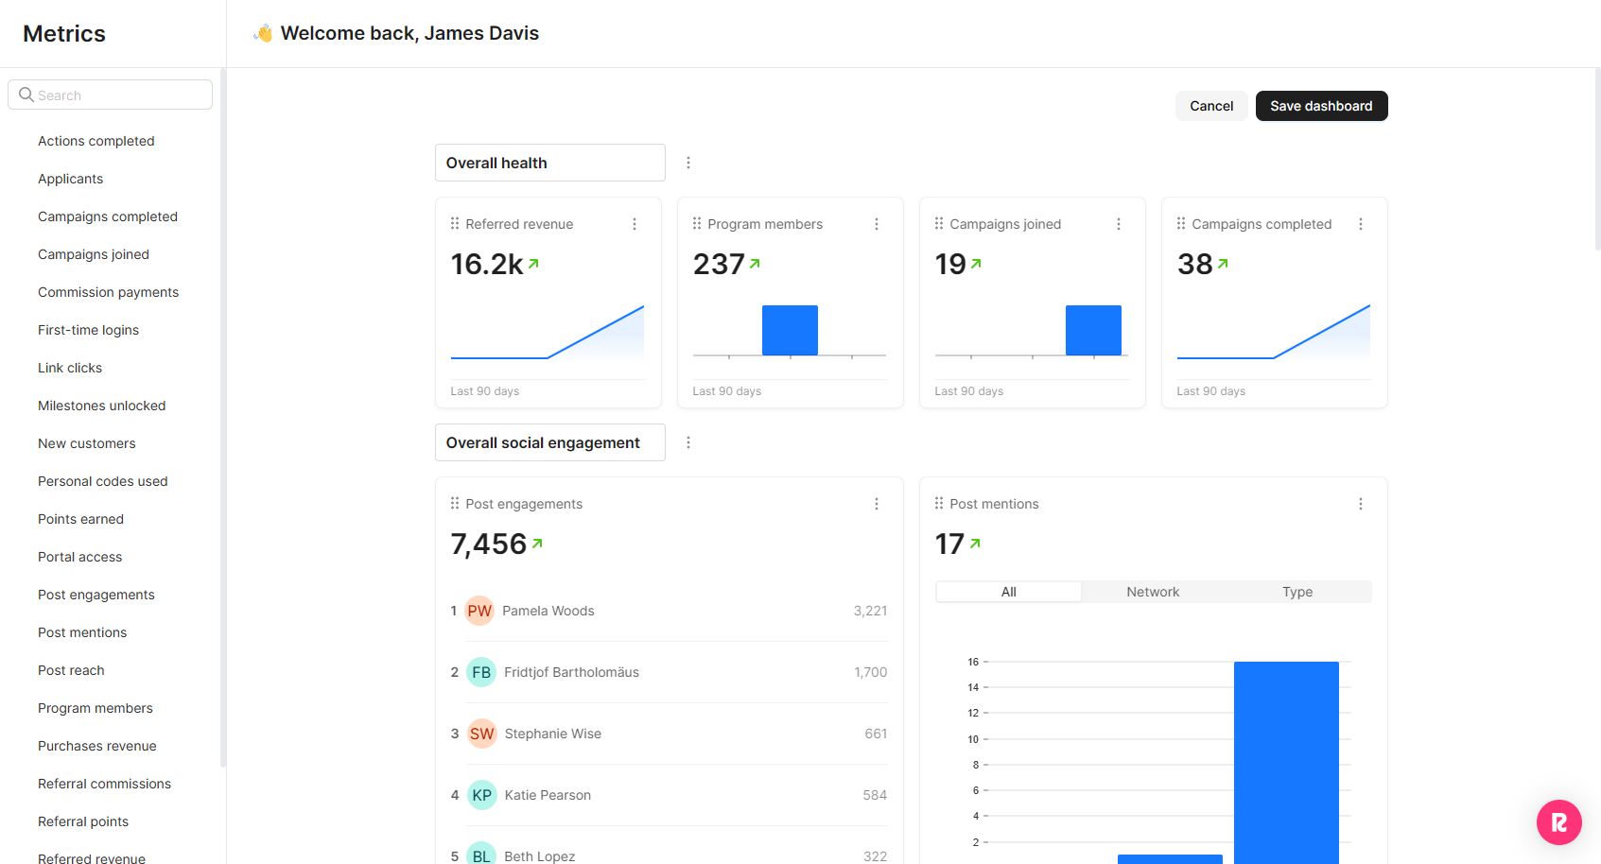1601x864 pixels.
Task: Click the search magnifier icon in sidebar
Action: [x=26, y=95]
